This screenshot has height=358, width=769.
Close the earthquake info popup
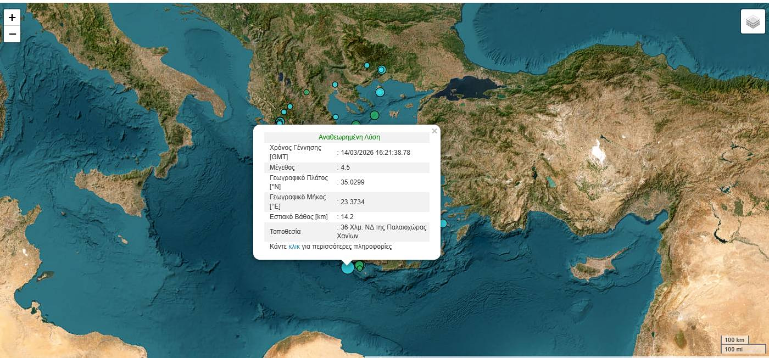[x=434, y=131]
